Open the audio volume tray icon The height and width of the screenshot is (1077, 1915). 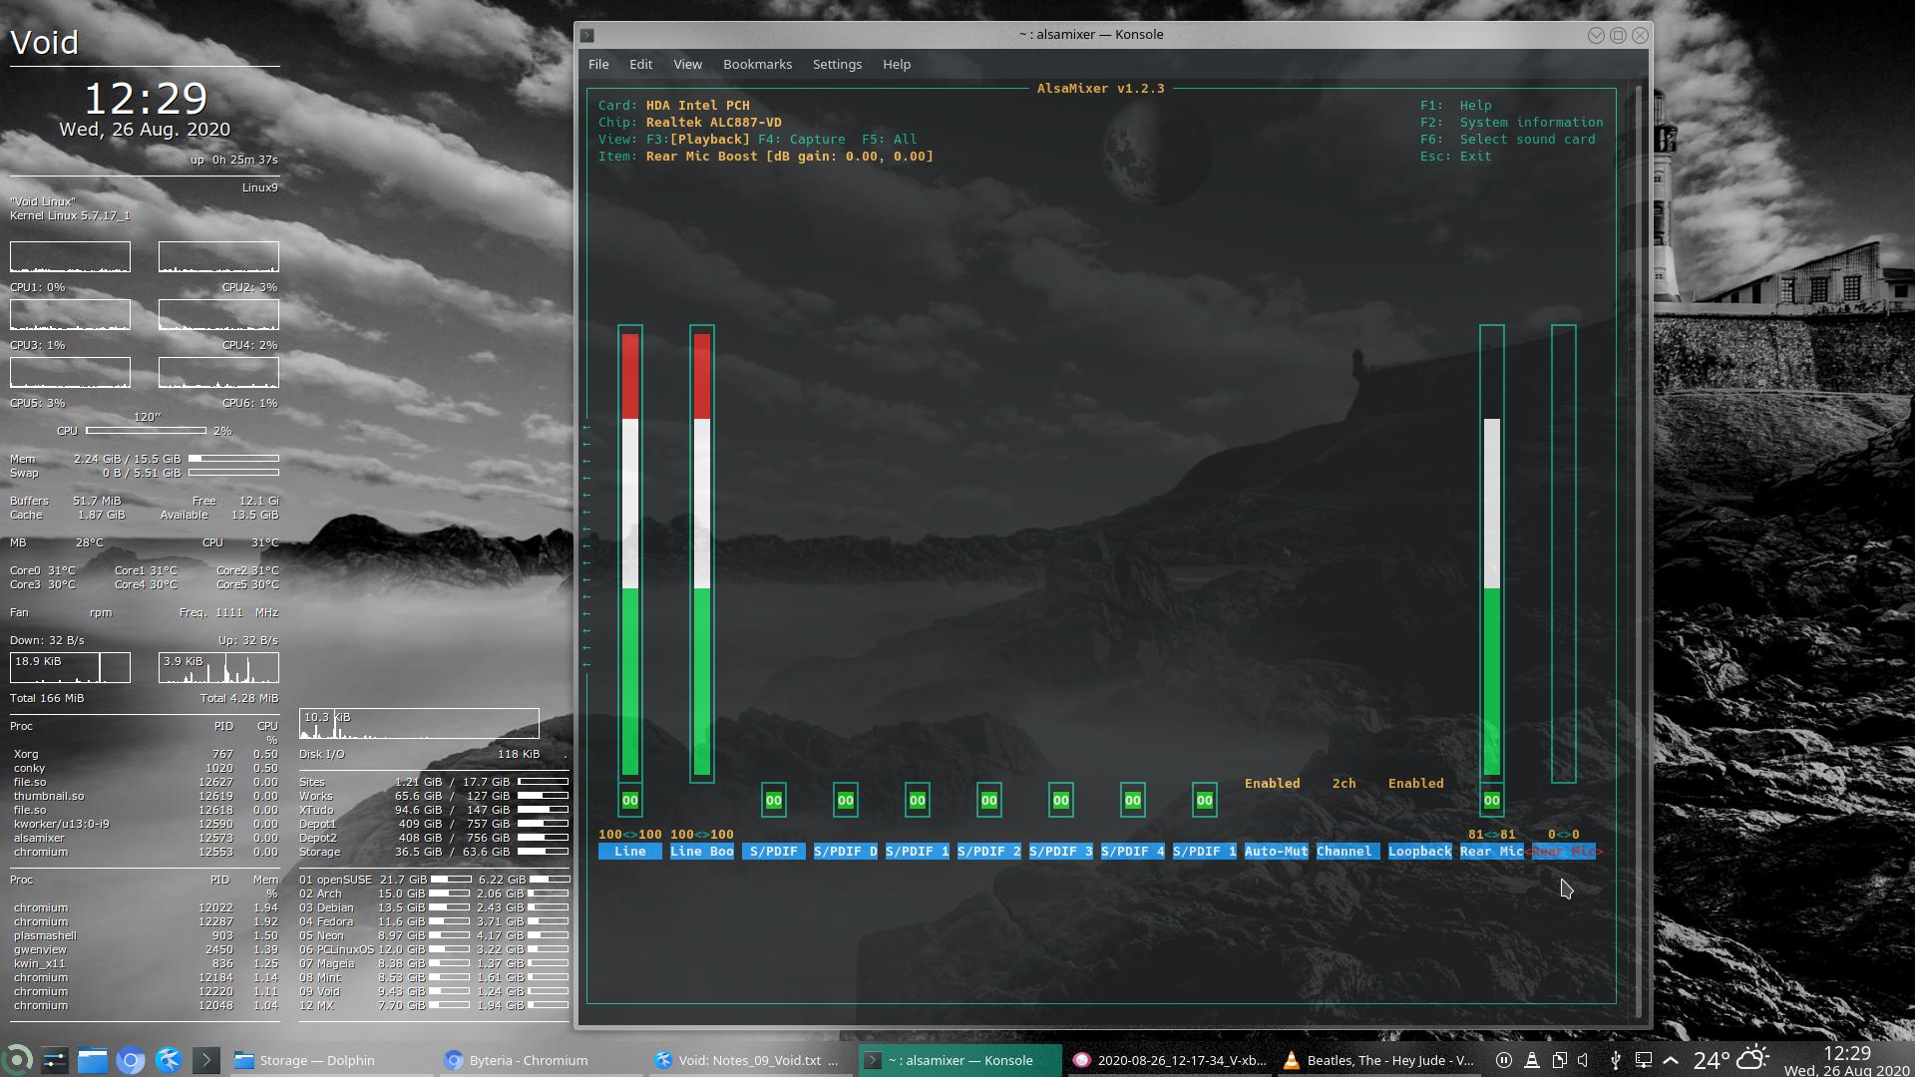(1585, 1060)
